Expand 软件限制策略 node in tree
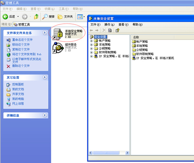The image size is (194, 163). tap(91, 52)
